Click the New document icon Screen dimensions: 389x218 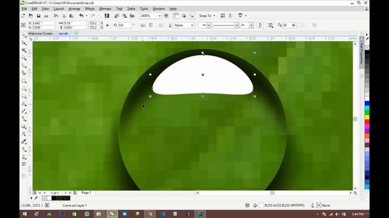23,16
